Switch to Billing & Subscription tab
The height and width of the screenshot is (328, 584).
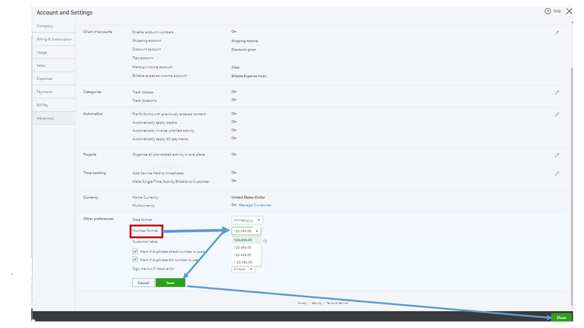point(54,39)
